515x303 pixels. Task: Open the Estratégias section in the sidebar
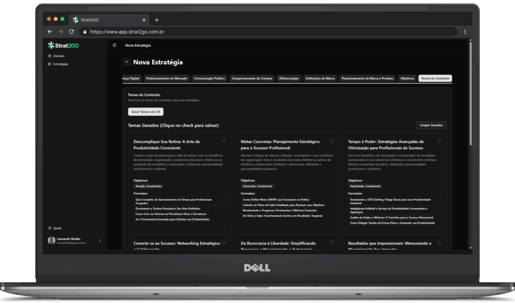(x=60, y=64)
